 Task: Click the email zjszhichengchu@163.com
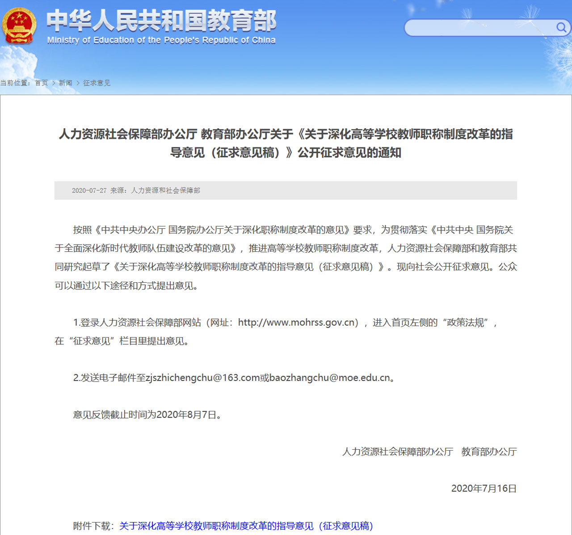click(203, 378)
